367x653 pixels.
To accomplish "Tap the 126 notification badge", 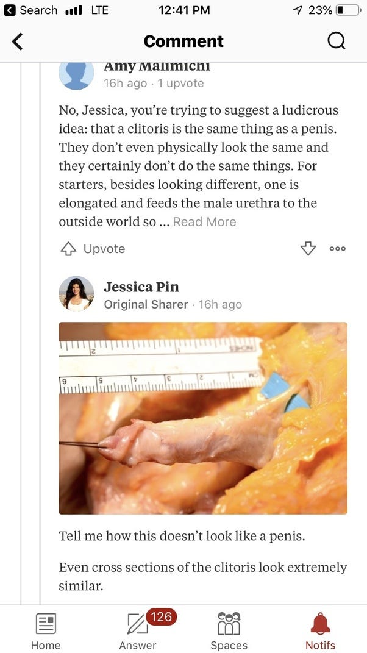I will point(161,616).
